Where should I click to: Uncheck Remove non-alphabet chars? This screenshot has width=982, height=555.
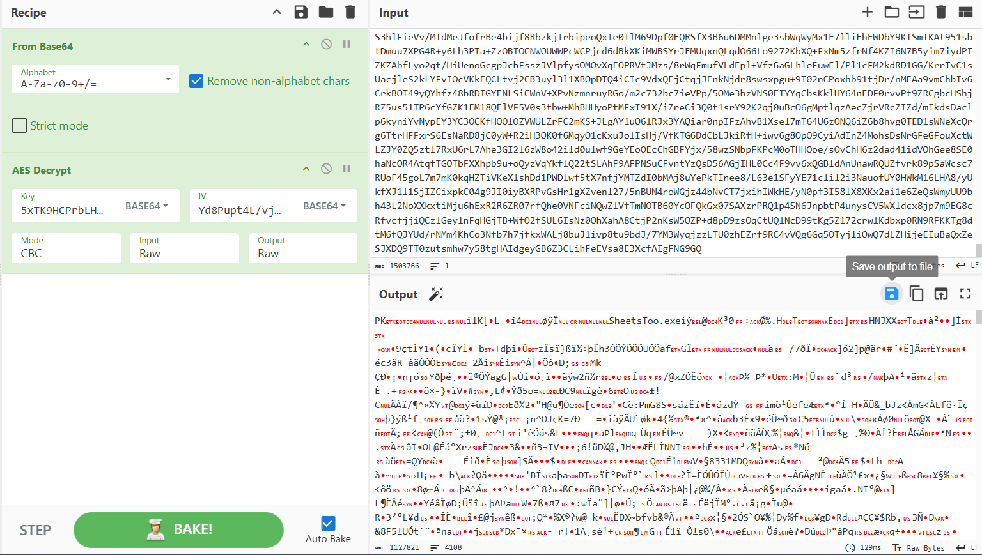coord(197,81)
